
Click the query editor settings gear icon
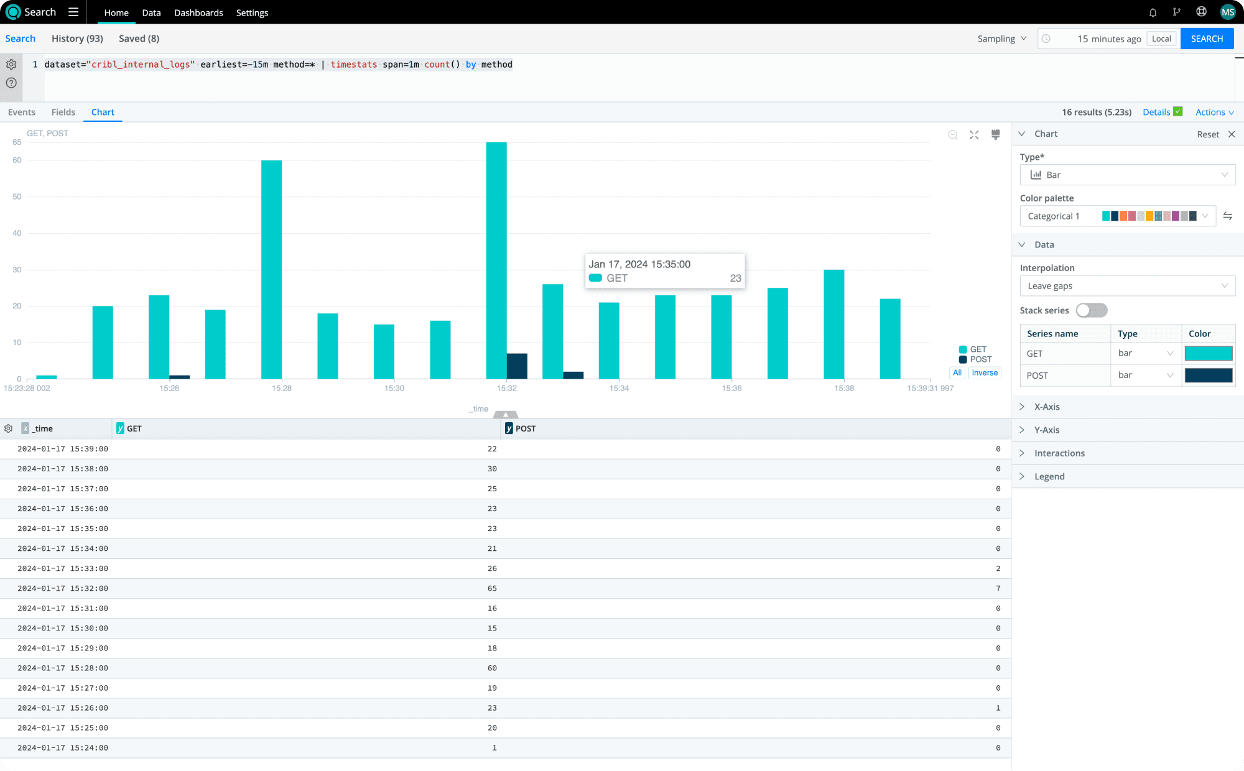coord(11,64)
